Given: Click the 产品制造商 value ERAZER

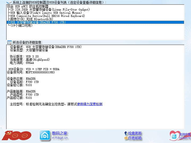Looking at the screenshot, I should pyautogui.click(x=31, y=91).
